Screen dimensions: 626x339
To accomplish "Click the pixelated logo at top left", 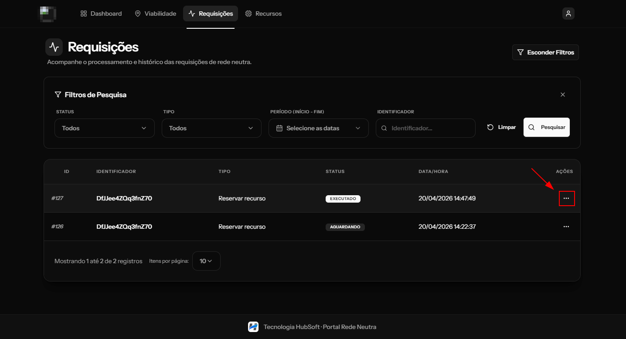I will (48, 14).
